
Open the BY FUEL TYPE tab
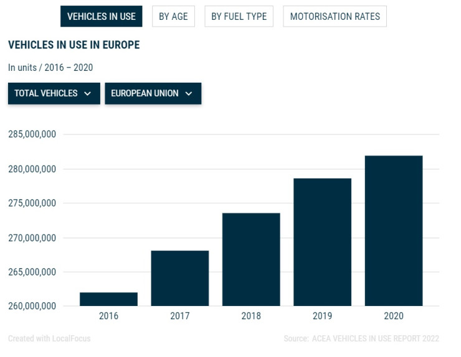[239, 17]
